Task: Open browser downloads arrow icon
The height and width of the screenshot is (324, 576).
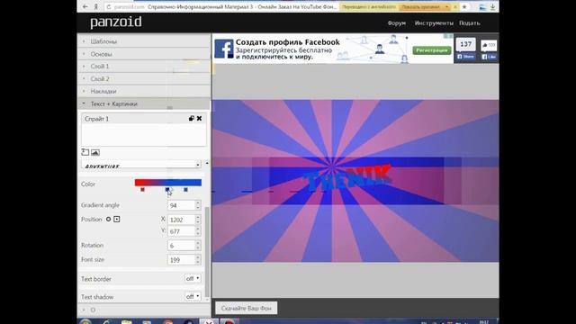Action: [x=492, y=6]
